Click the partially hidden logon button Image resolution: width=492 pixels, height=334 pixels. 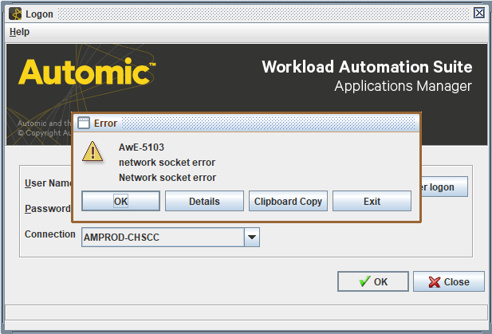point(444,187)
